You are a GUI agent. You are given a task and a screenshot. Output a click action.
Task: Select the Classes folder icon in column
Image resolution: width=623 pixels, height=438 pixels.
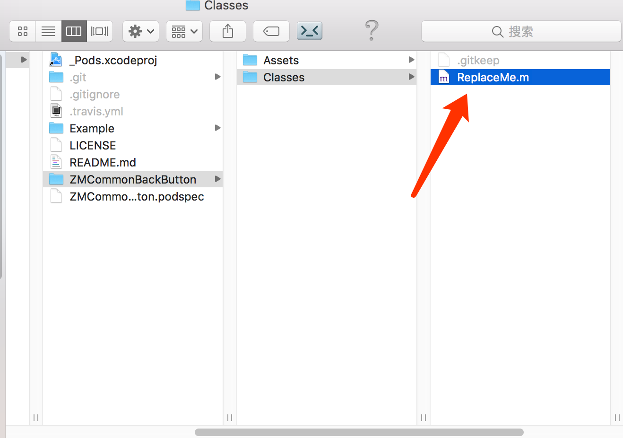pos(250,77)
